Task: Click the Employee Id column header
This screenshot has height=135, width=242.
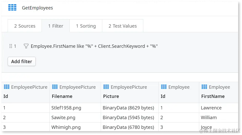Action: pos(163,96)
